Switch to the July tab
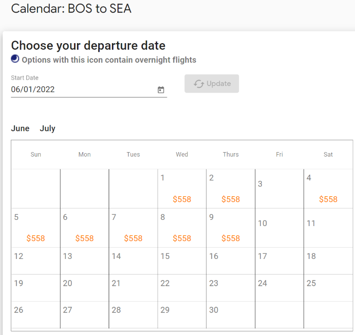 click(48, 128)
